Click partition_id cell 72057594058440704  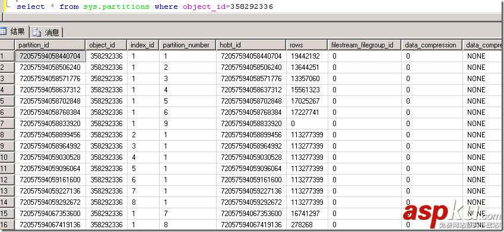(50, 56)
